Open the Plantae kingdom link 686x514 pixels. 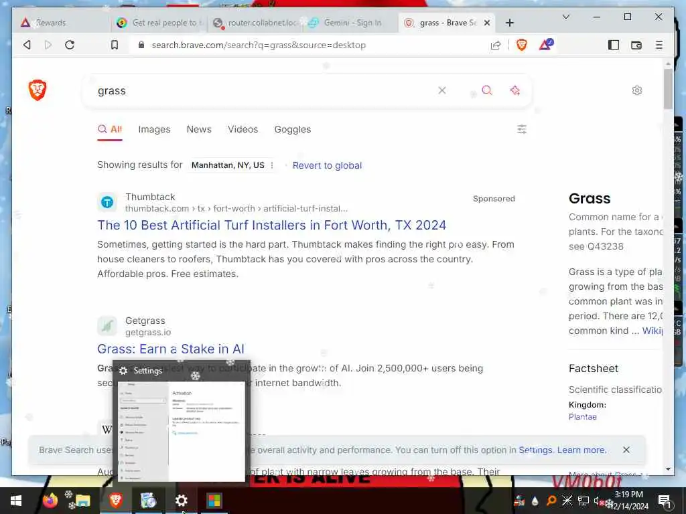582,416
